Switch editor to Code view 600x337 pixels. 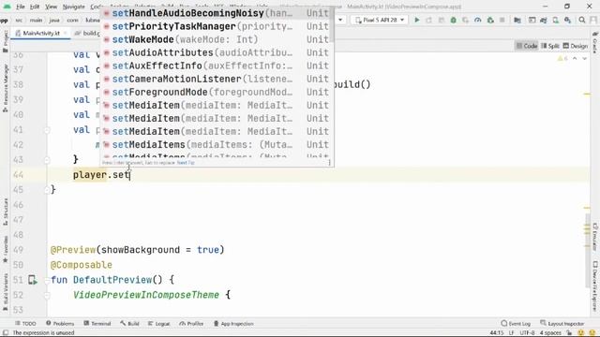point(527,46)
